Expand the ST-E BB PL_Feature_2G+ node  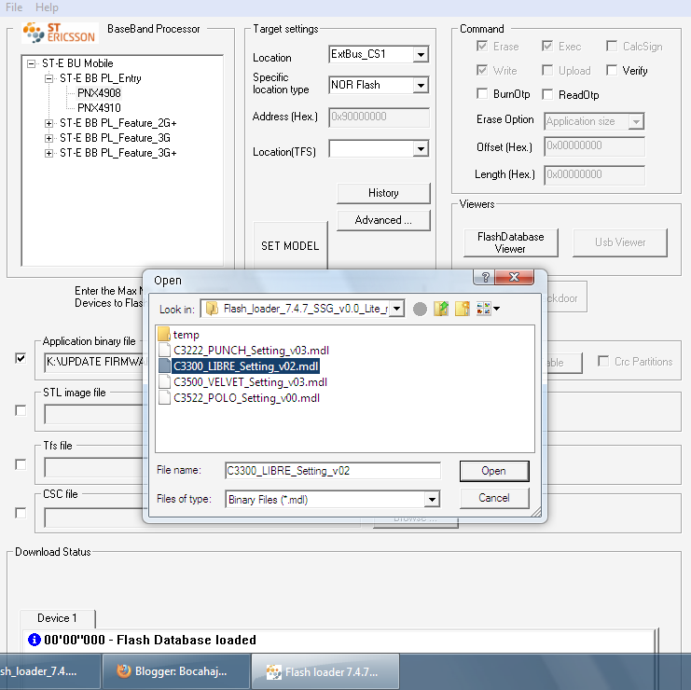coord(48,123)
